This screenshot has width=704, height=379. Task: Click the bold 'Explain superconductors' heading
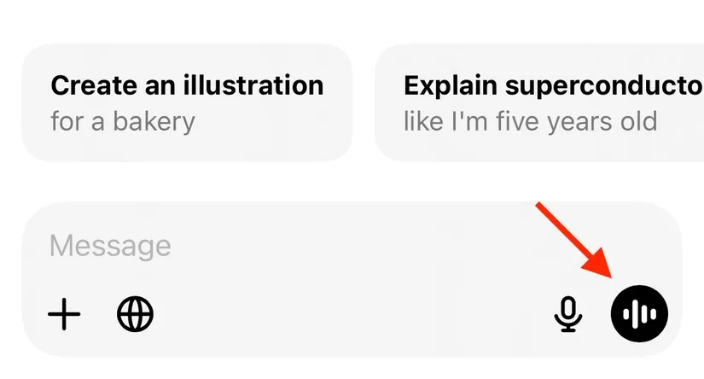tap(554, 85)
